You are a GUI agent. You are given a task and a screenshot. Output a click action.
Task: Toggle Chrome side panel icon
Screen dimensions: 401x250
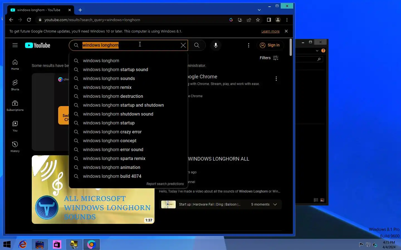(x=269, y=20)
